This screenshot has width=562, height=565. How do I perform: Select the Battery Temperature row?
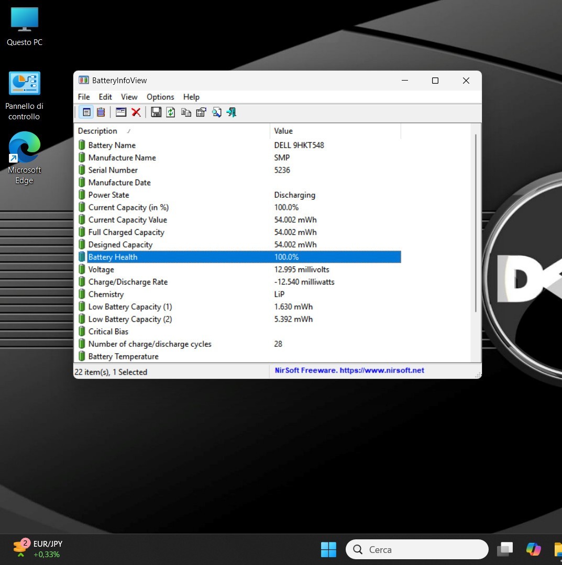pyautogui.click(x=238, y=356)
